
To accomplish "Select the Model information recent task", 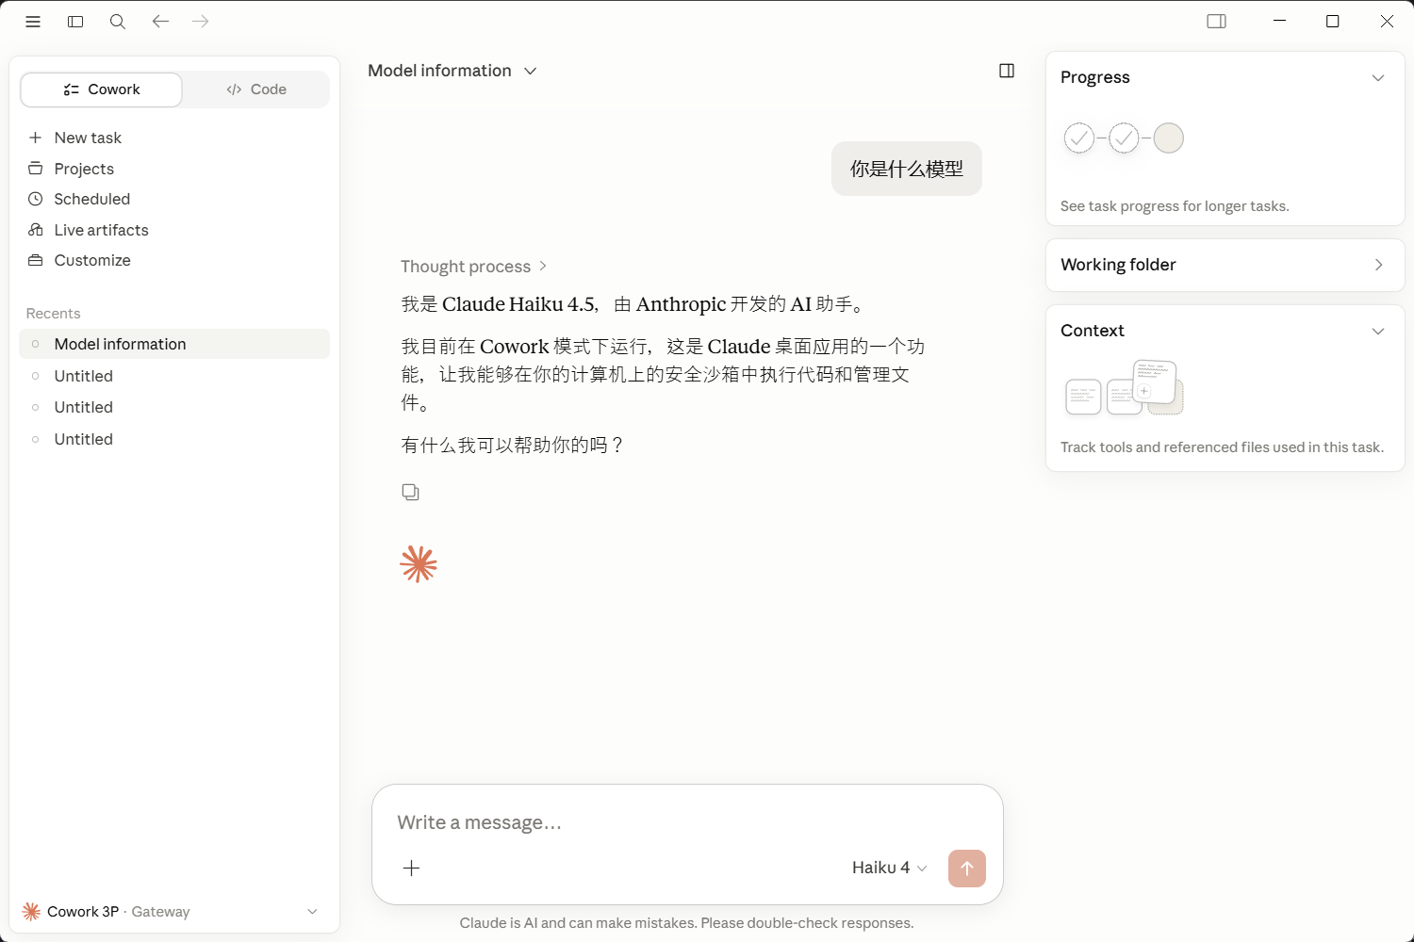I will 174,344.
